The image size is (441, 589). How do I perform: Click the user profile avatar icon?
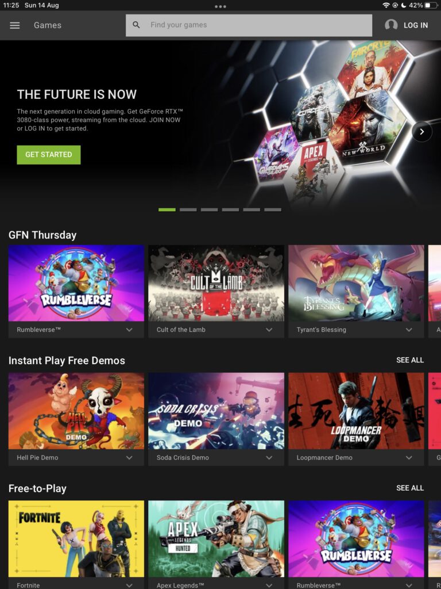coord(391,25)
